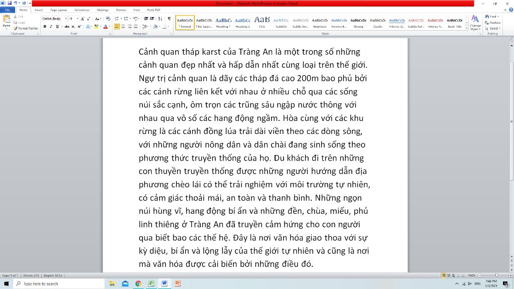Select Align Text Left
Viewport: 514px width, 289px height.
point(116,27)
